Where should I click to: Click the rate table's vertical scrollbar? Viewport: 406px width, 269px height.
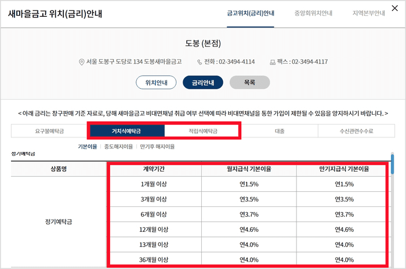pos(392,164)
